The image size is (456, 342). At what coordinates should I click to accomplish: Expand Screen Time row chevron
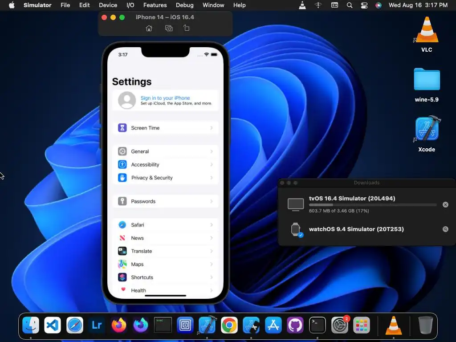tap(212, 128)
